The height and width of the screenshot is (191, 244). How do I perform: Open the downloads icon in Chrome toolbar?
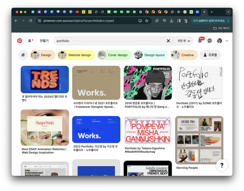pyautogui.click(x=172, y=21)
